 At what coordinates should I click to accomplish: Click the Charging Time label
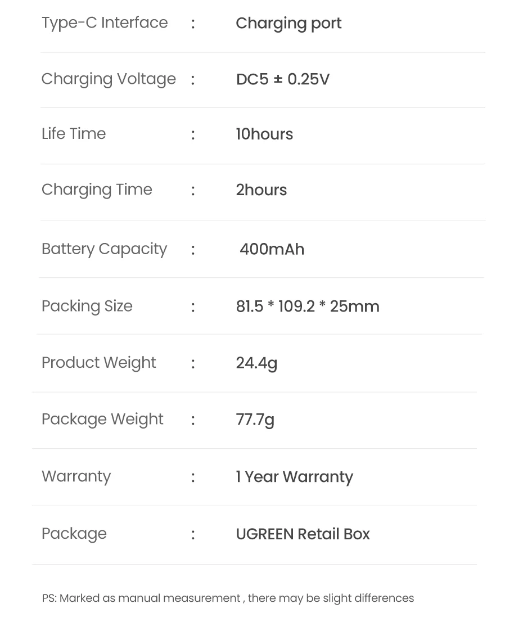pos(97,190)
